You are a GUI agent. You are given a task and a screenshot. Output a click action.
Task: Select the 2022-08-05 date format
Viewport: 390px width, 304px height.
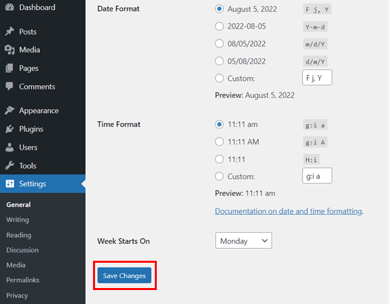[219, 27]
